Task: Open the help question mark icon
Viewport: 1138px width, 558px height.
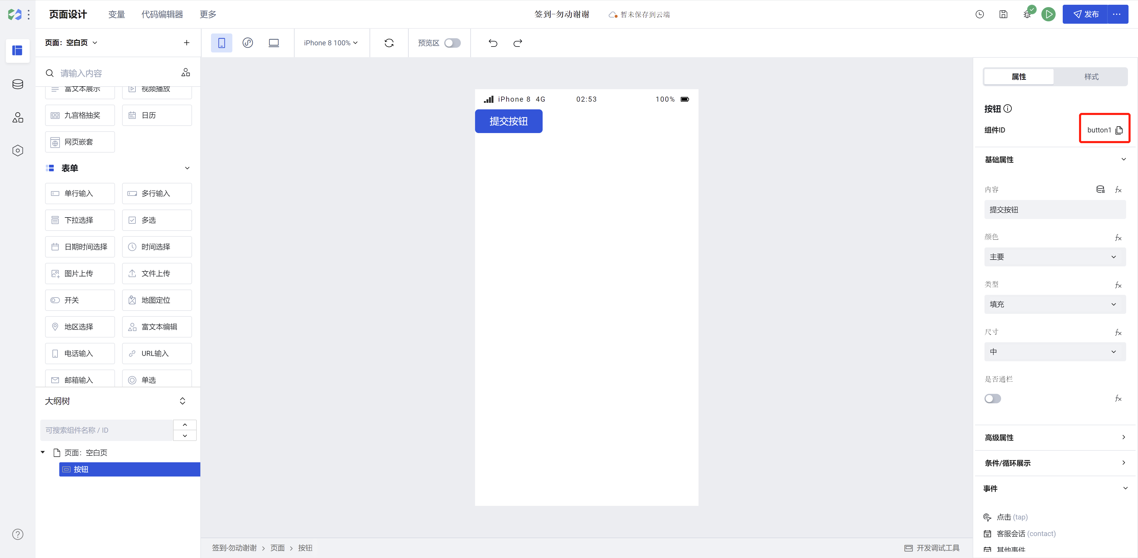Action: tap(18, 534)
